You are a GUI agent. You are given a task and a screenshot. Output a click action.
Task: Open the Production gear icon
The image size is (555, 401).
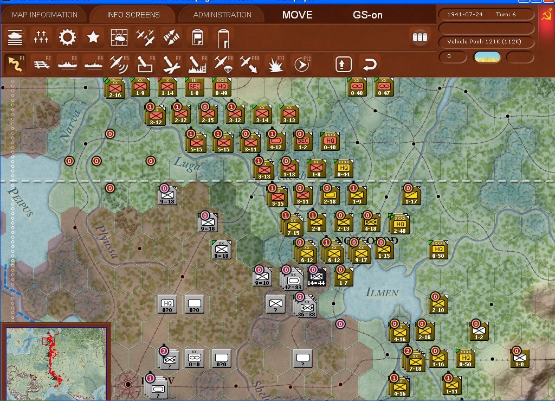[67, 37]
